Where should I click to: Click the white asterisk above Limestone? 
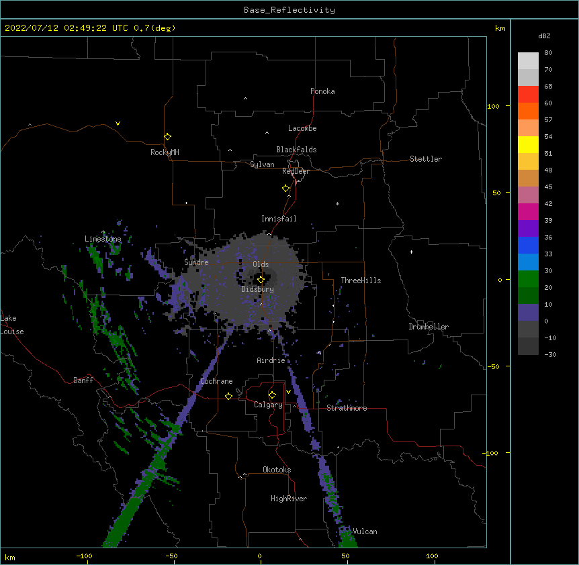pyautogui.click(x=103, y=232)
